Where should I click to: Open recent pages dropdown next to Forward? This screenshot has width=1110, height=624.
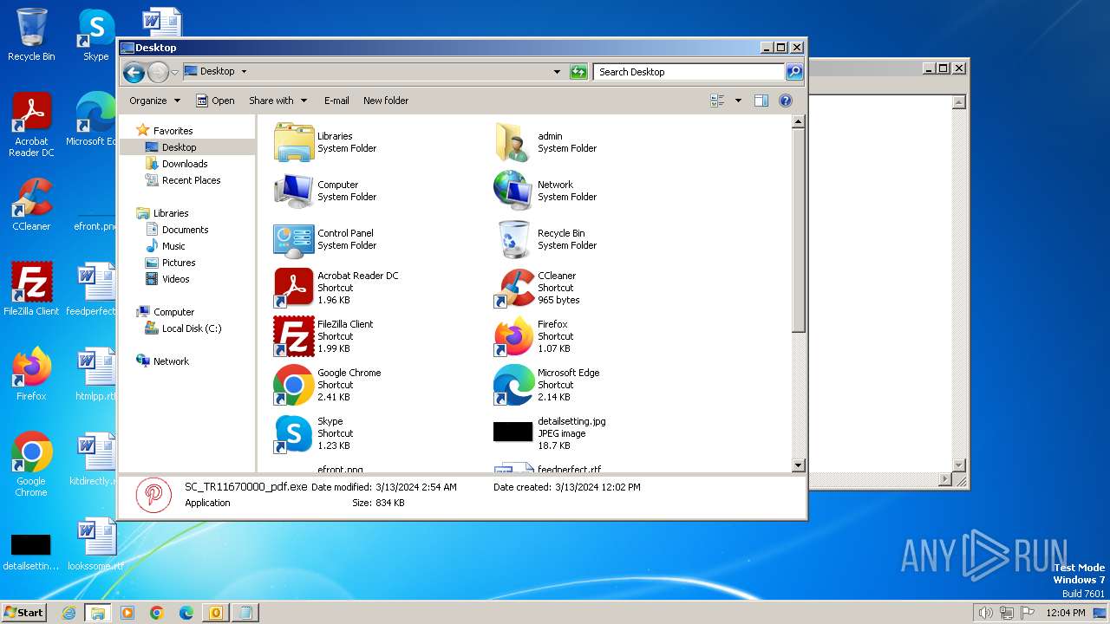tap(174, 72)
